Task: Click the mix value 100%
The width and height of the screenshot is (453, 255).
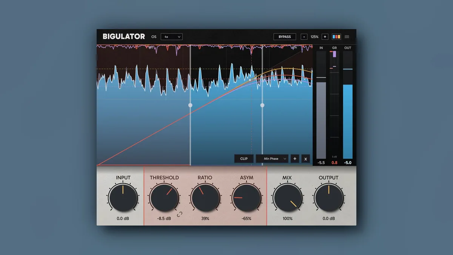Action: pos(288,219)
